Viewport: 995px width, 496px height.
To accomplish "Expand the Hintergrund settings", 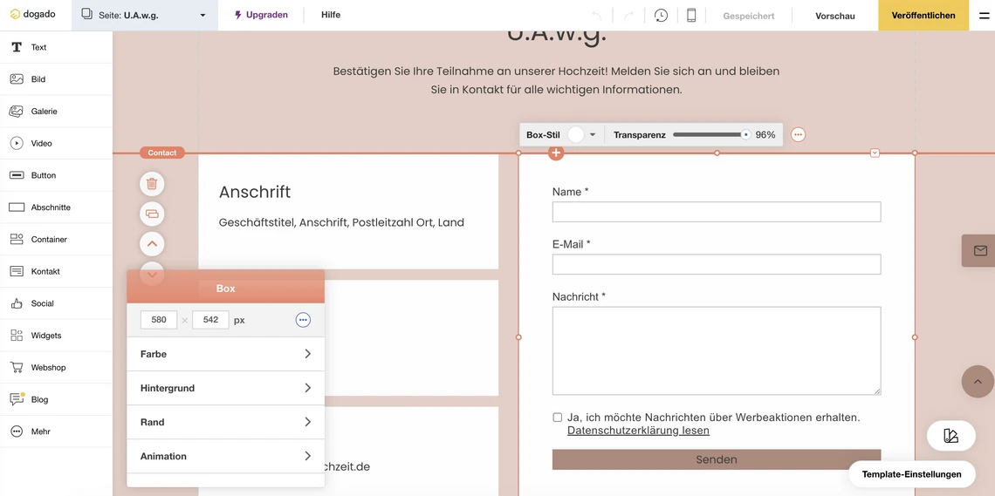I will coord(225,388).
